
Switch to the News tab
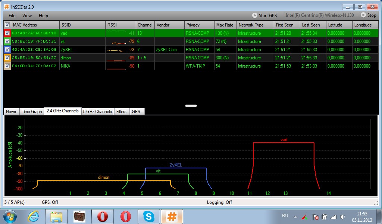[x=11, y=111]
